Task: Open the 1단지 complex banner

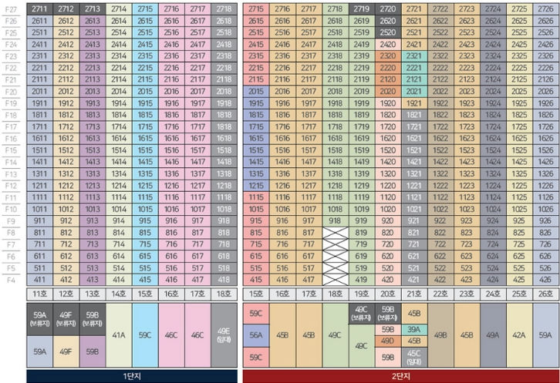Action: (x=132, y=376)
